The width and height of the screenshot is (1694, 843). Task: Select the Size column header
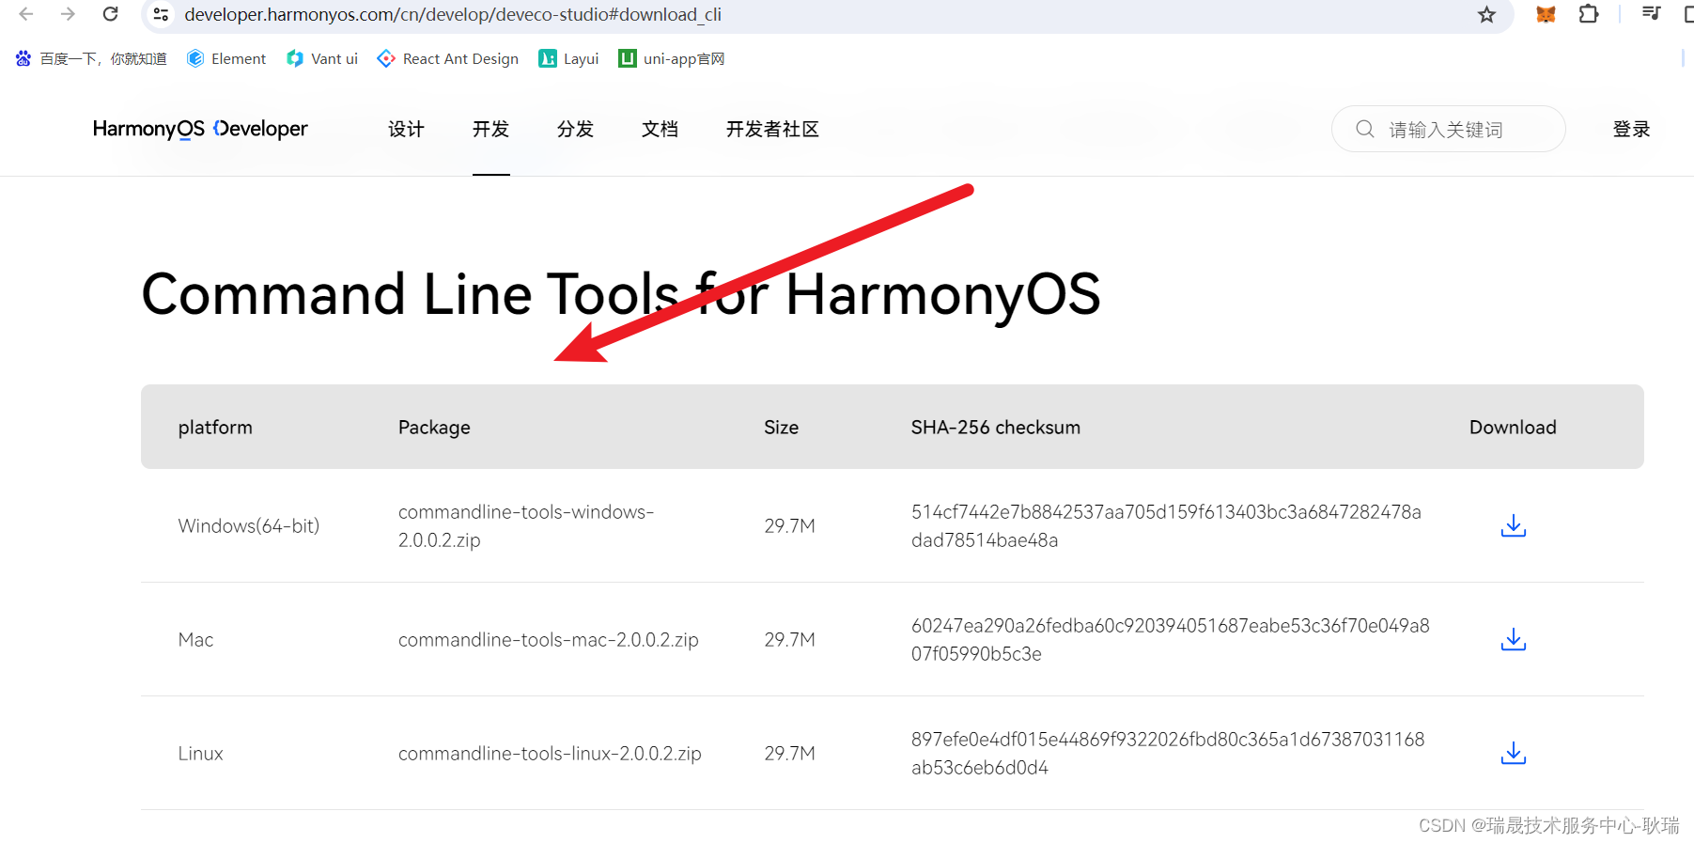click(x=781, y=428)
